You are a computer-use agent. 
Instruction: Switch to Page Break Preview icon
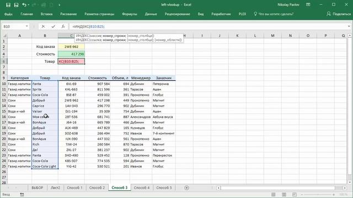[x=294, y=194]
